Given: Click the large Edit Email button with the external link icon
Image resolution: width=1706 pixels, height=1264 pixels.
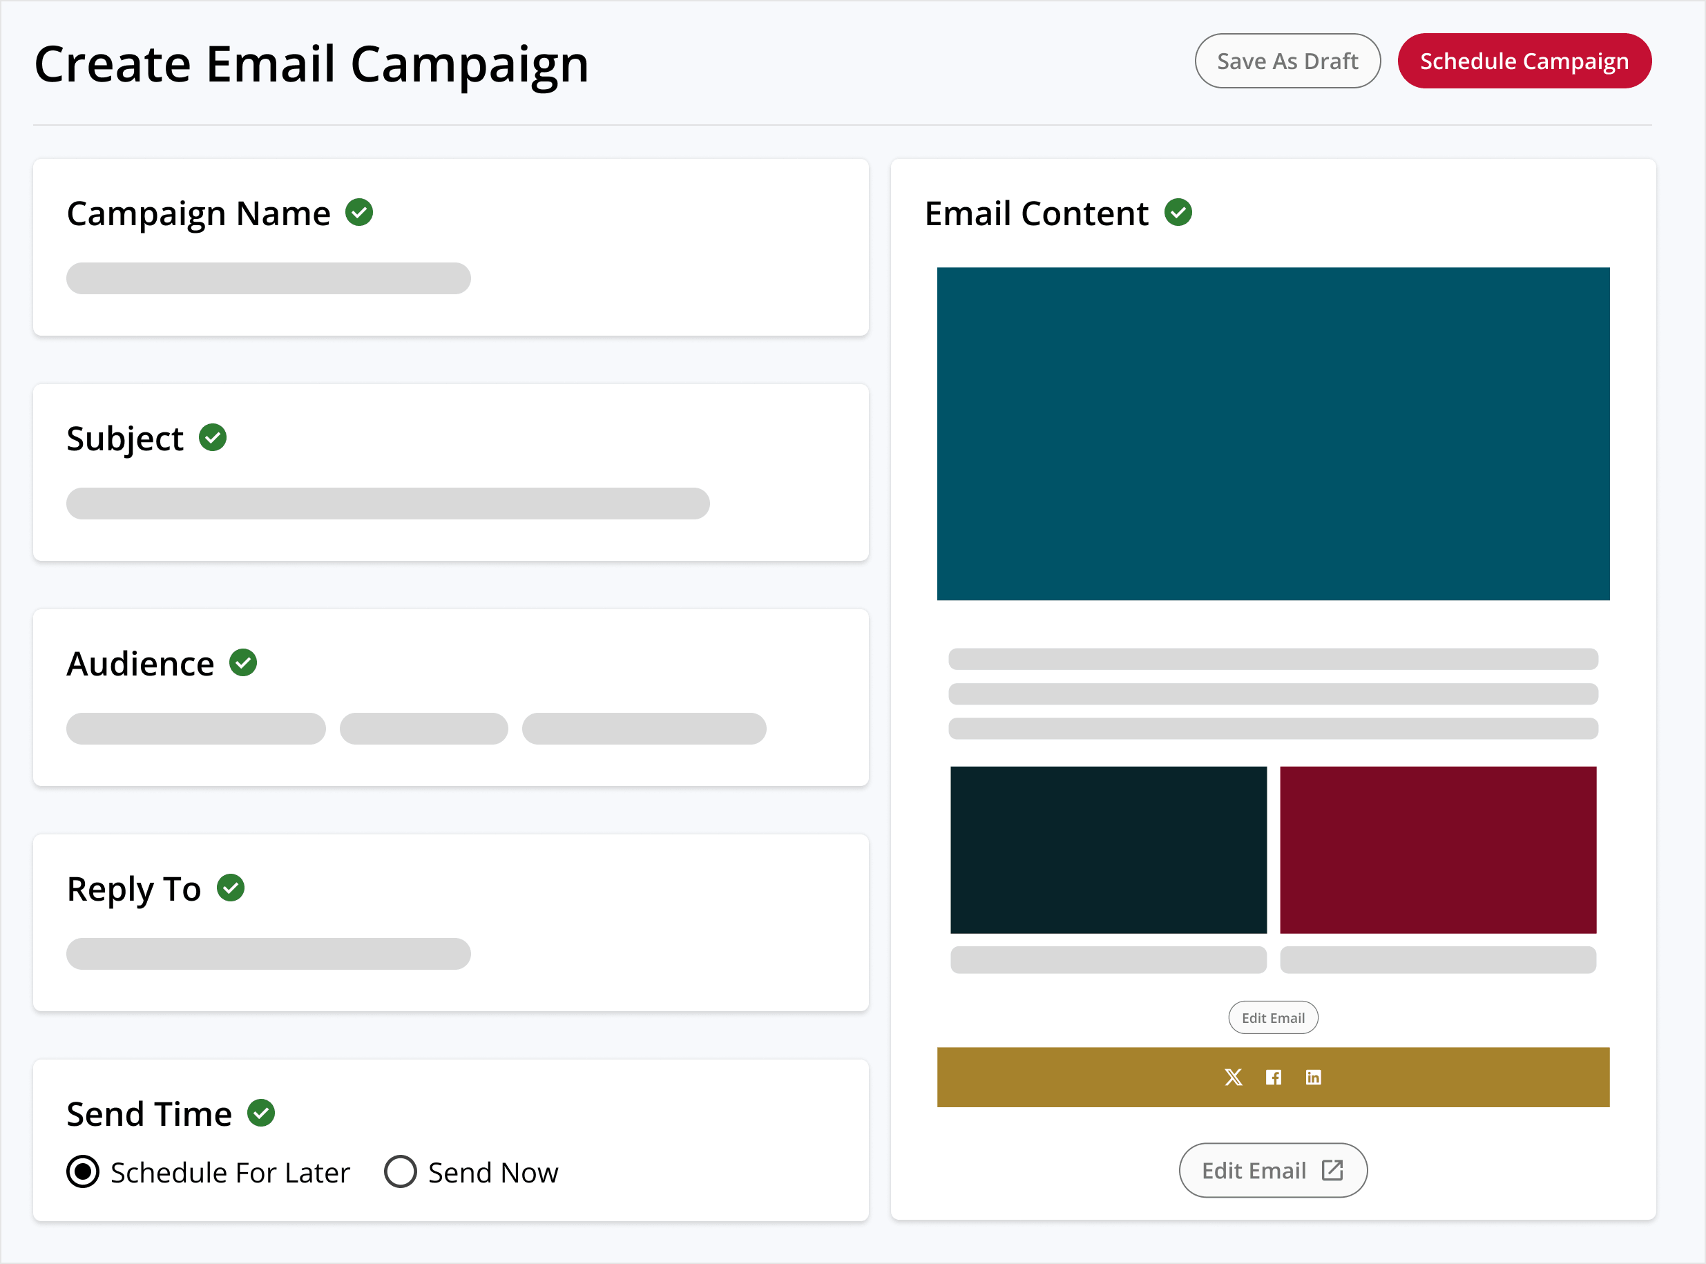Looking at the screenshot, I should click(1273, 1170).
